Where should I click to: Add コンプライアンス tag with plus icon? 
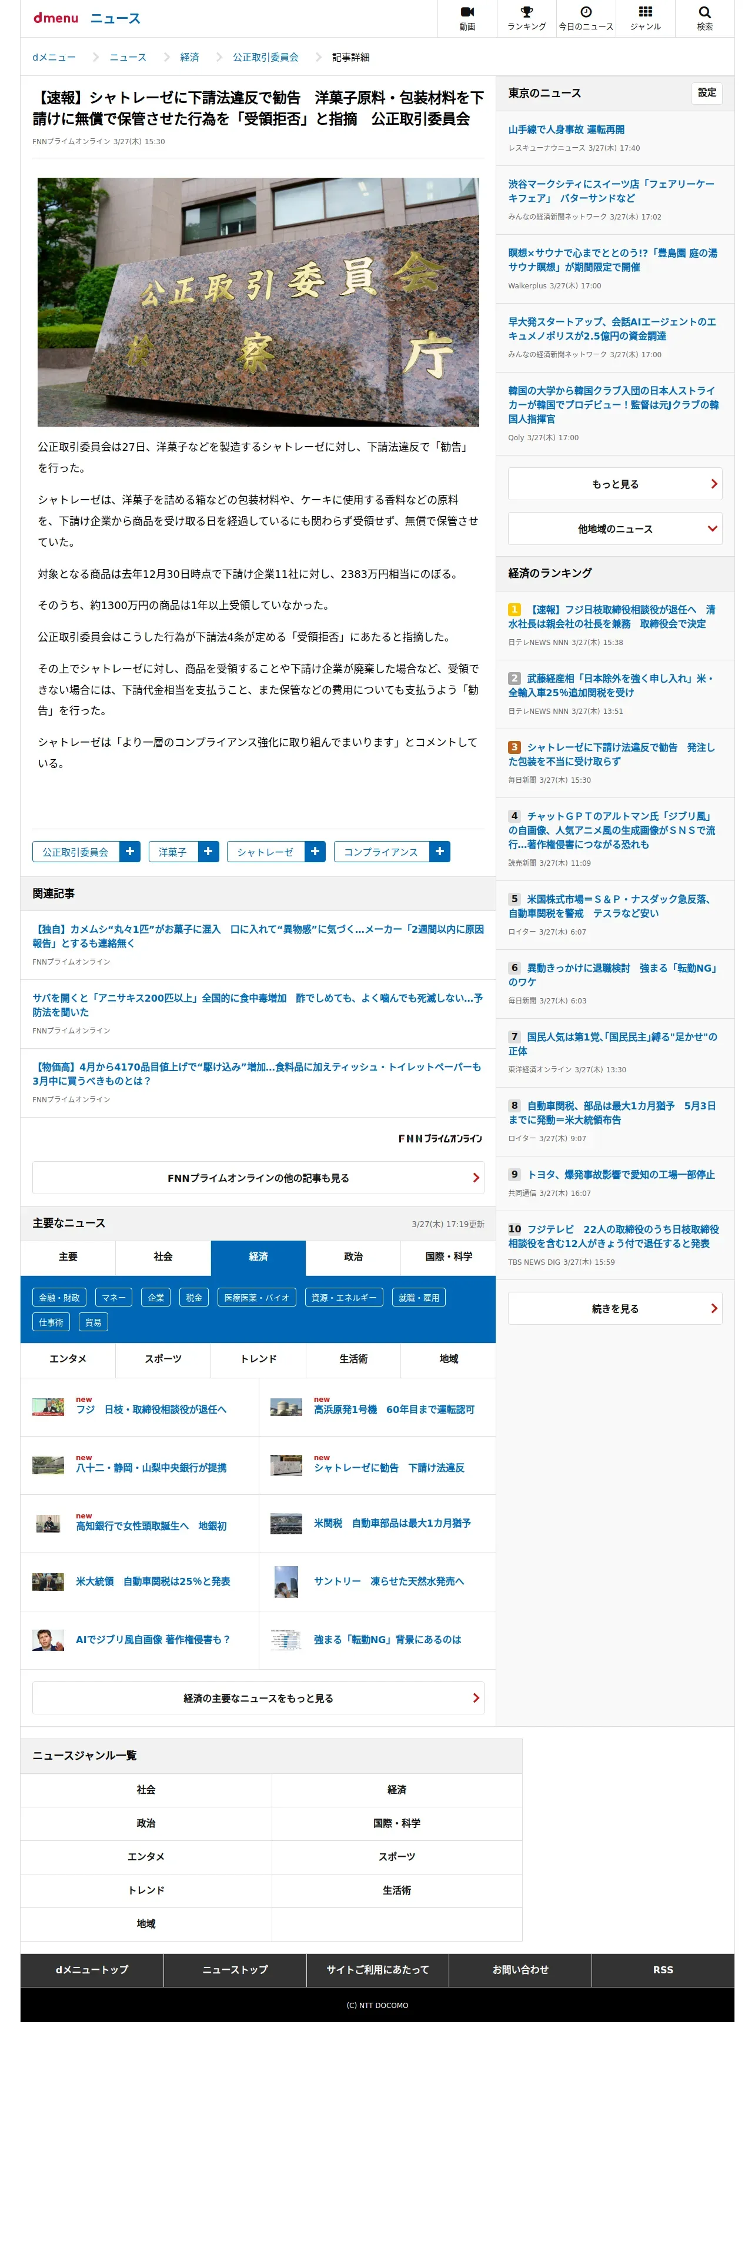coord(439,851)
